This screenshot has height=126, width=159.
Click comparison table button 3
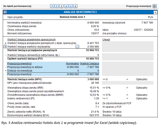point(61,6)
